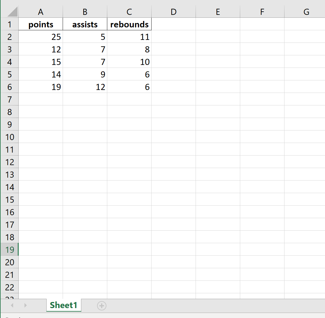Select column D header

click(x=173, y=12)
